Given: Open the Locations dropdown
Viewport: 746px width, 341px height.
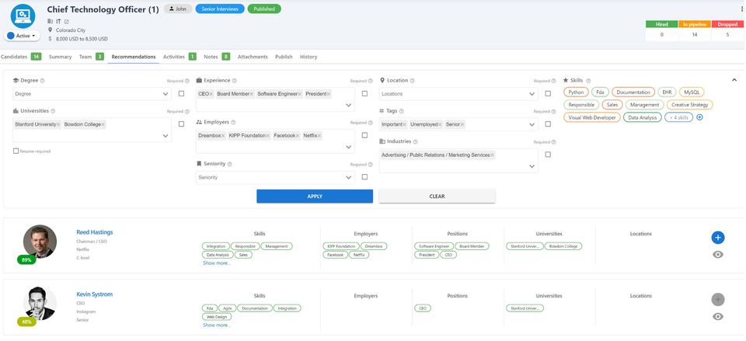Looking at the screenshot, I should pos(458,94).
